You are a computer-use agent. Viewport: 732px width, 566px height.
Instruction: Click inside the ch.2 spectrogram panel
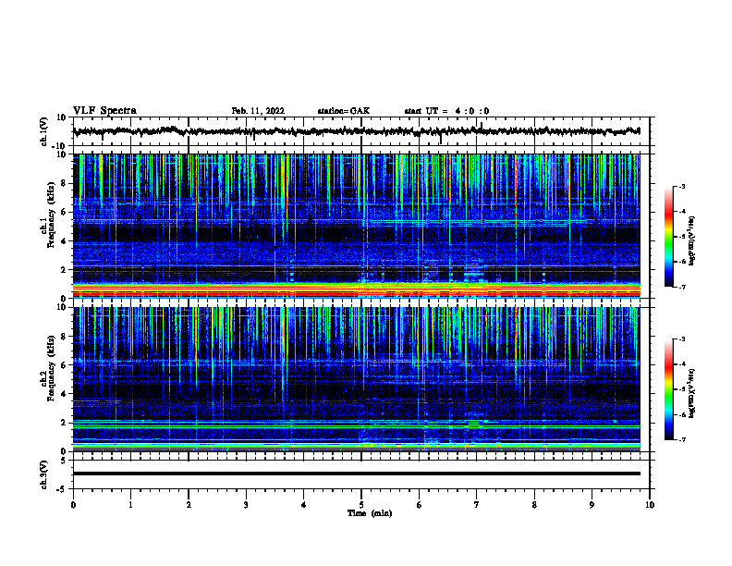coord(356,379)
